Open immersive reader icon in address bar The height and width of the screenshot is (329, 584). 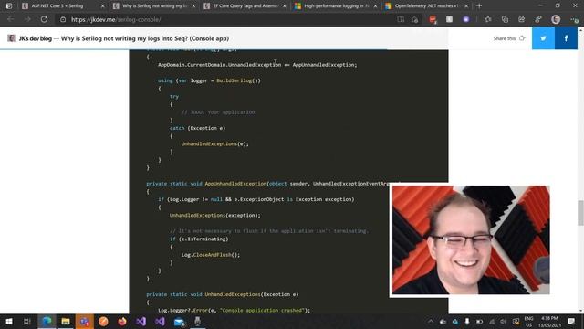tap(401, 19)
